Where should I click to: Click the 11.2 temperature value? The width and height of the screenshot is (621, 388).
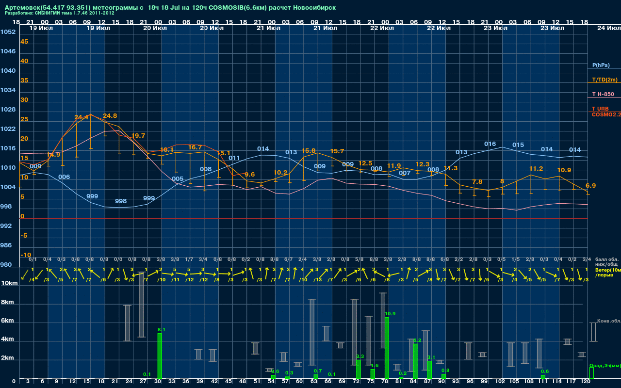[536, 169]
